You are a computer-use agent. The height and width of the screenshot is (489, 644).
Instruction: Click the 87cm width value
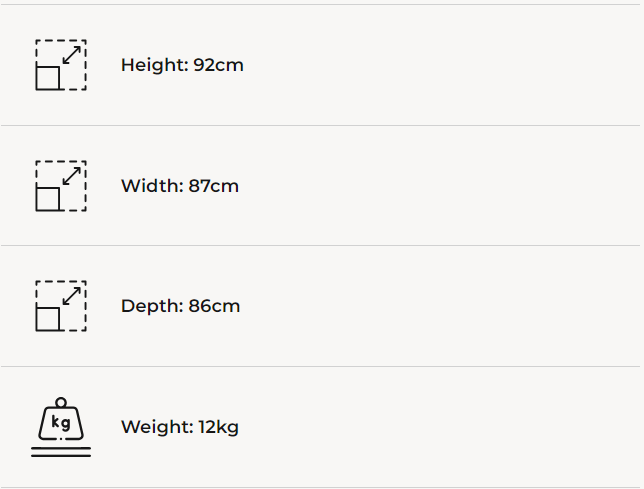point(214,186)
